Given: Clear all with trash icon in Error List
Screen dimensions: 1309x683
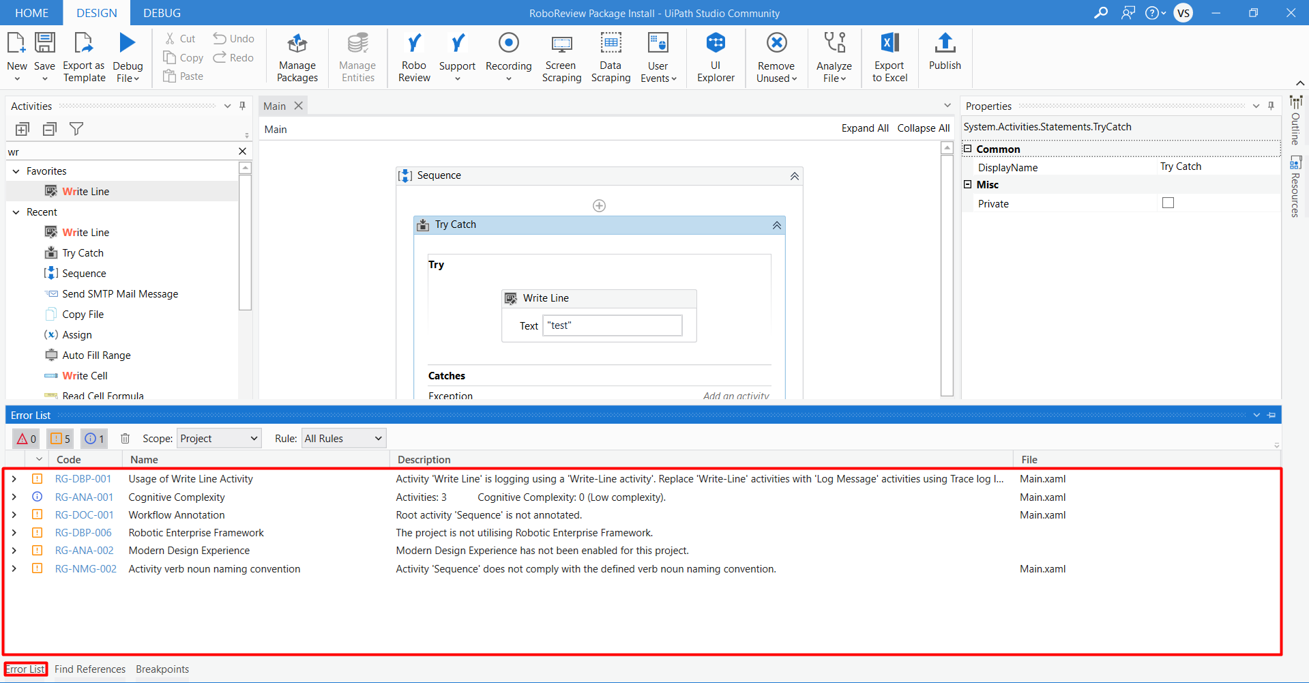Looking at the screenshot, I should point(125,439).
